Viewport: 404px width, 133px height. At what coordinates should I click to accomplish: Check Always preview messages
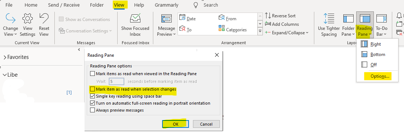pos(93,110)
